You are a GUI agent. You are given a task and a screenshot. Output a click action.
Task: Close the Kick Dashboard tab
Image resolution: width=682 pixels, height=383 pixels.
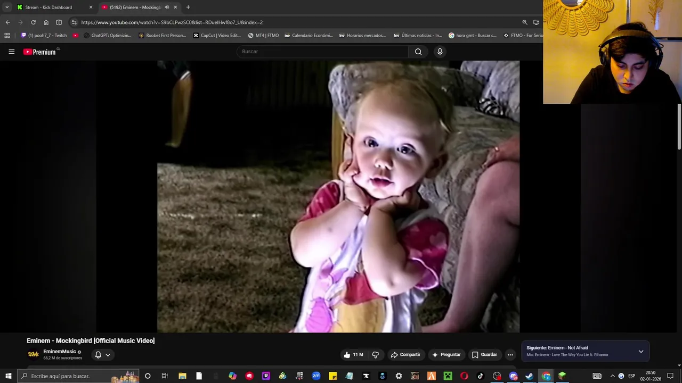(91, 7)
